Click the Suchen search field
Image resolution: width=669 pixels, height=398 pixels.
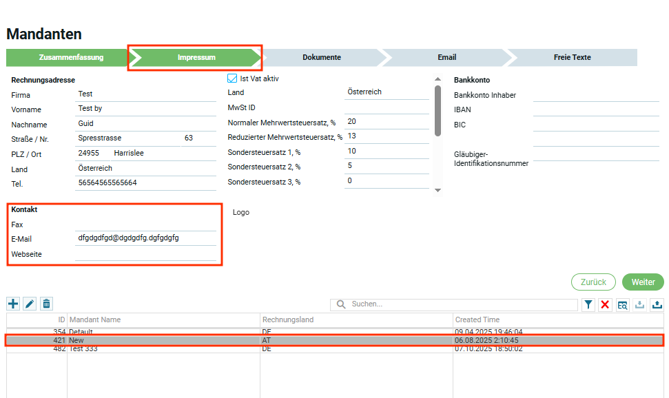[462, 304]
